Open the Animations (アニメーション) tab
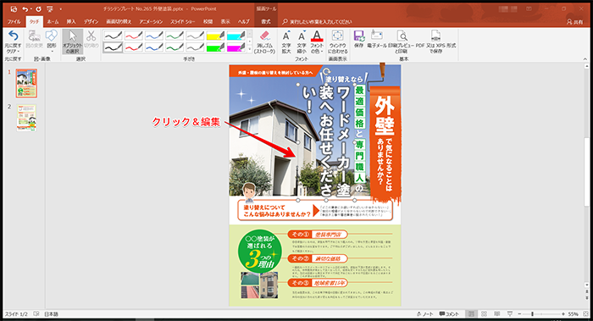 151,21
